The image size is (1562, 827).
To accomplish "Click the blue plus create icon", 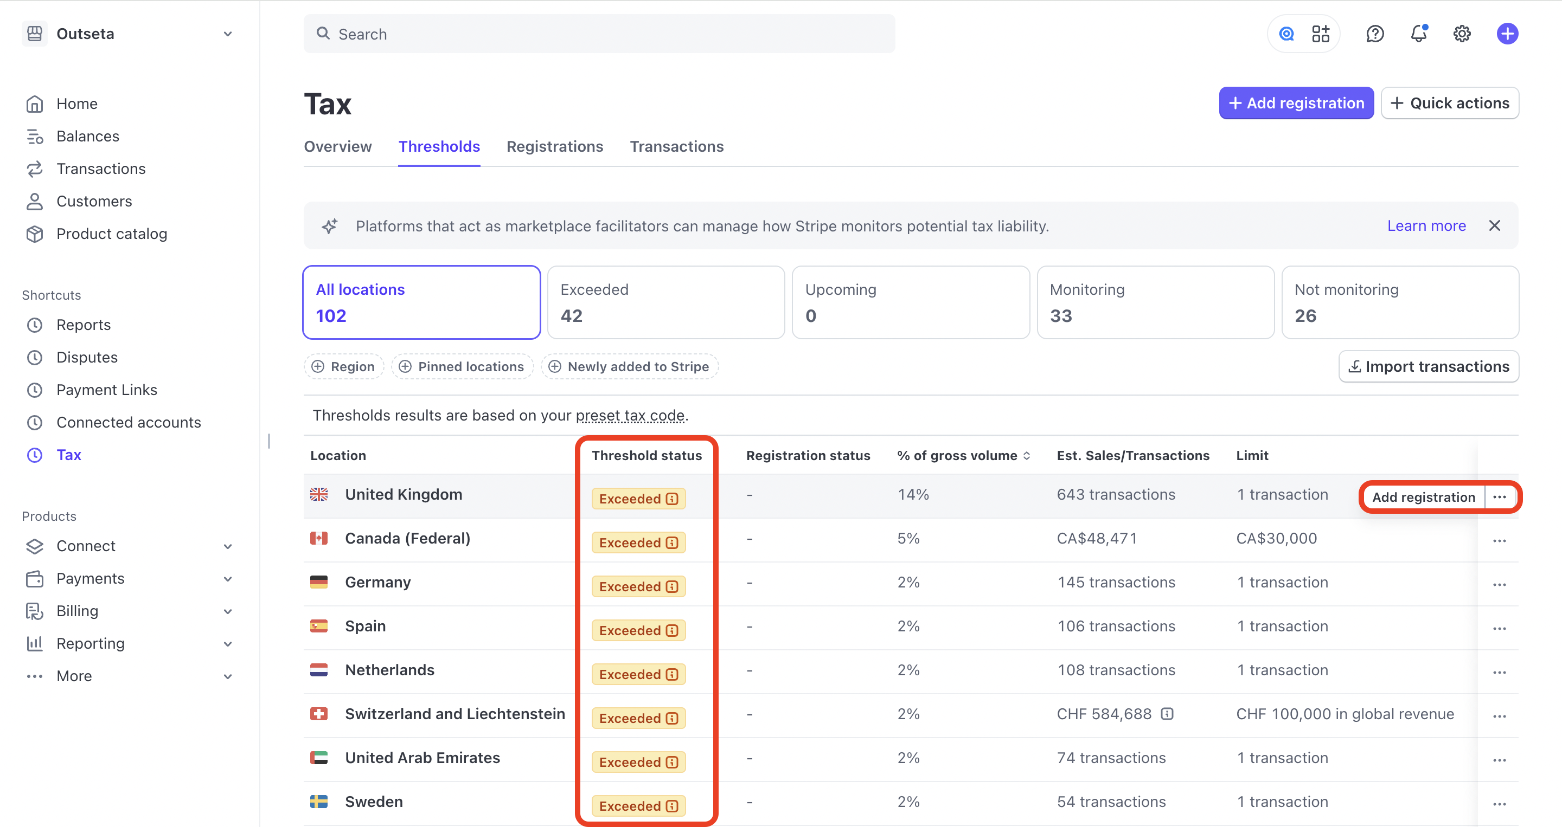I will tap(1507, 34).
